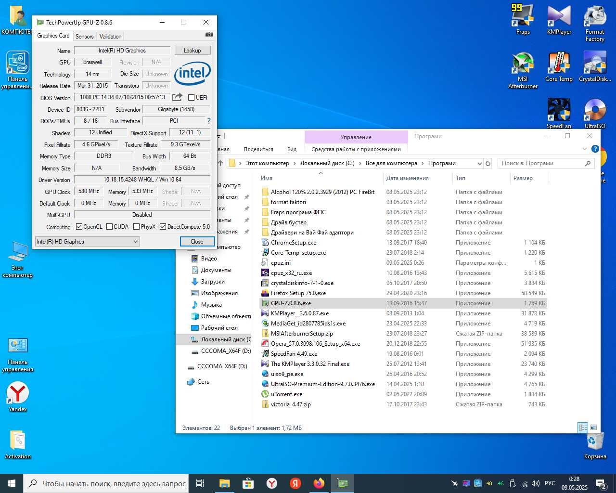The height and width of the screenshot is (493, 616).
Task: Switch Explorer to large thumbnails view
Action: (593, 428)
